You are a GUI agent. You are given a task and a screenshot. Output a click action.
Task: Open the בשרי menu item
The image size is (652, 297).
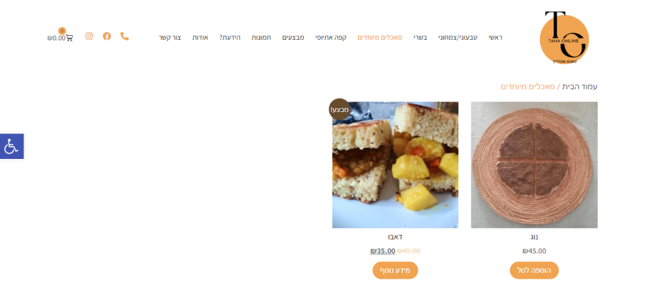pos(421,37)
